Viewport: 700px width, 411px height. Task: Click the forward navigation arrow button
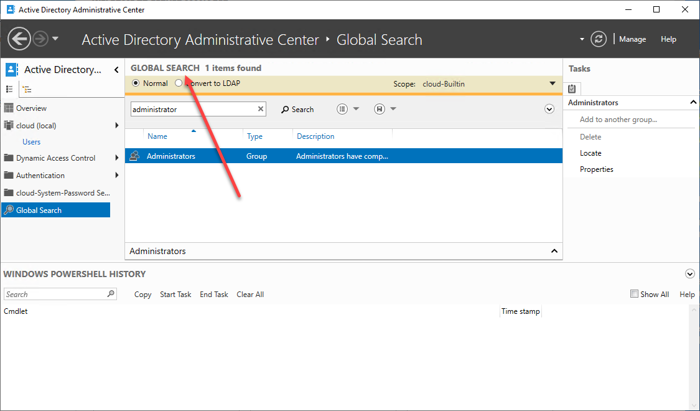tap(40, 39)
